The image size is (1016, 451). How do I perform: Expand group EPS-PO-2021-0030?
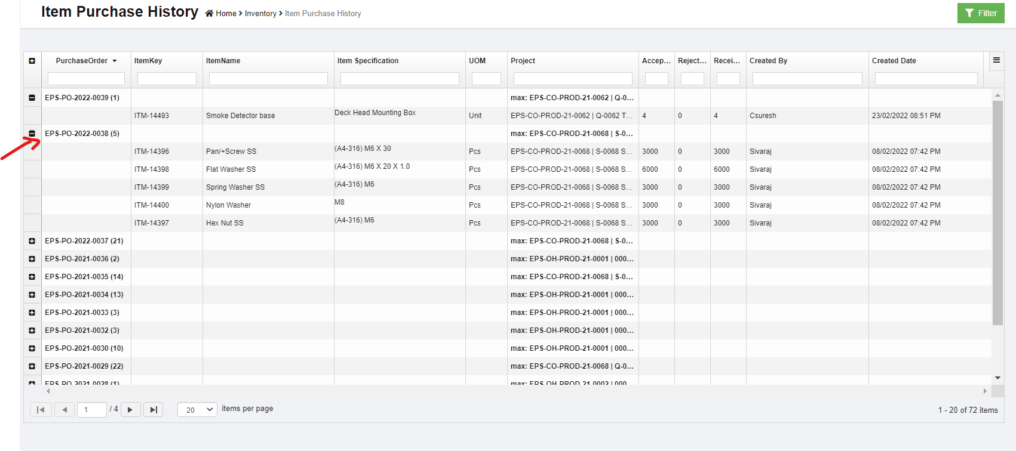[32, 348]
